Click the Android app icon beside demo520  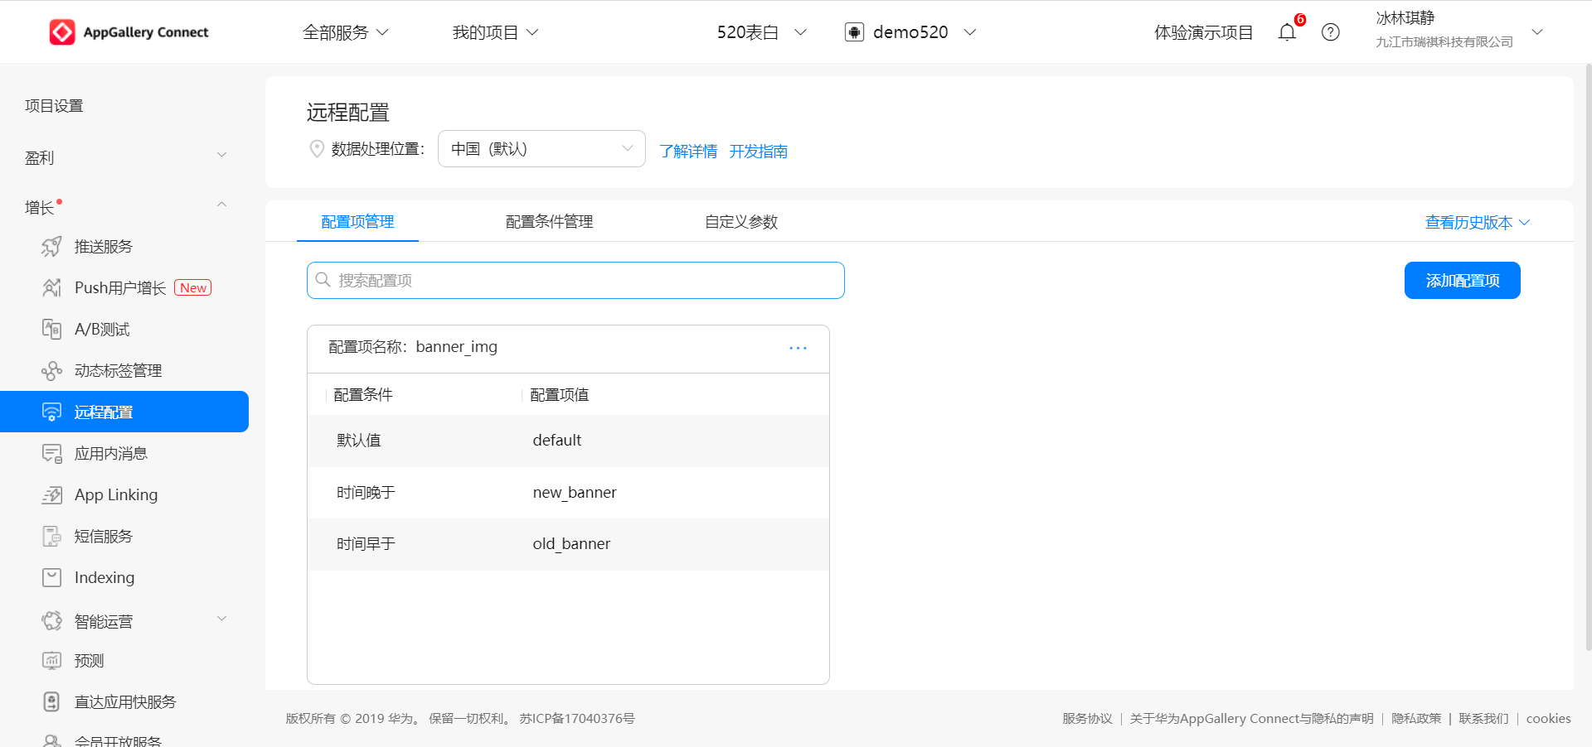854,32
